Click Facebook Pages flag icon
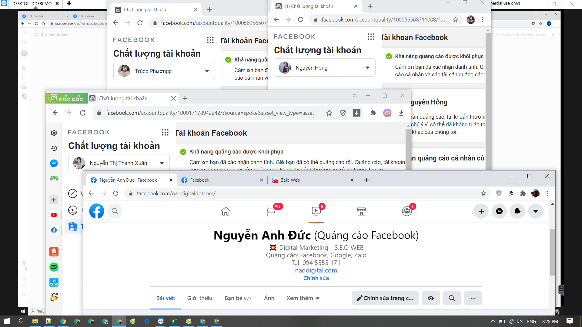The height and width of the screenshot is (327, 582). (271, 211)
